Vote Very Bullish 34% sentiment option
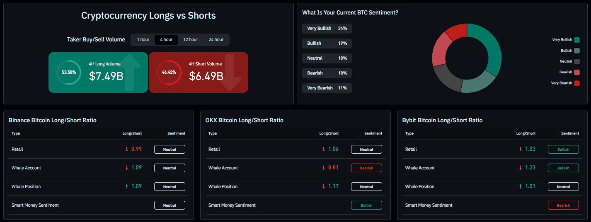 point(327,29)
